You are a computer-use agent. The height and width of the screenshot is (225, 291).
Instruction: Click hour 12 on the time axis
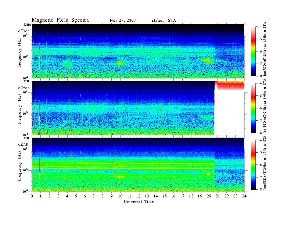click(x=138, y=196)
